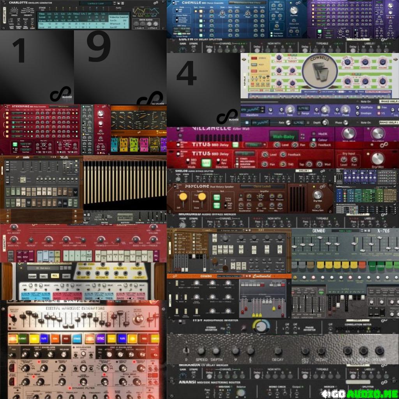Click the Psyclone Rotary Gain knob
The image size is (399, 399).
317,207
